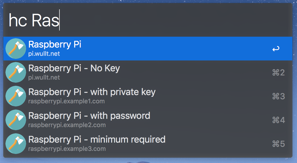Click the ⌘2 shortcut indicator
Viewport: 297px width, 163px height.
tap(278, 73)
